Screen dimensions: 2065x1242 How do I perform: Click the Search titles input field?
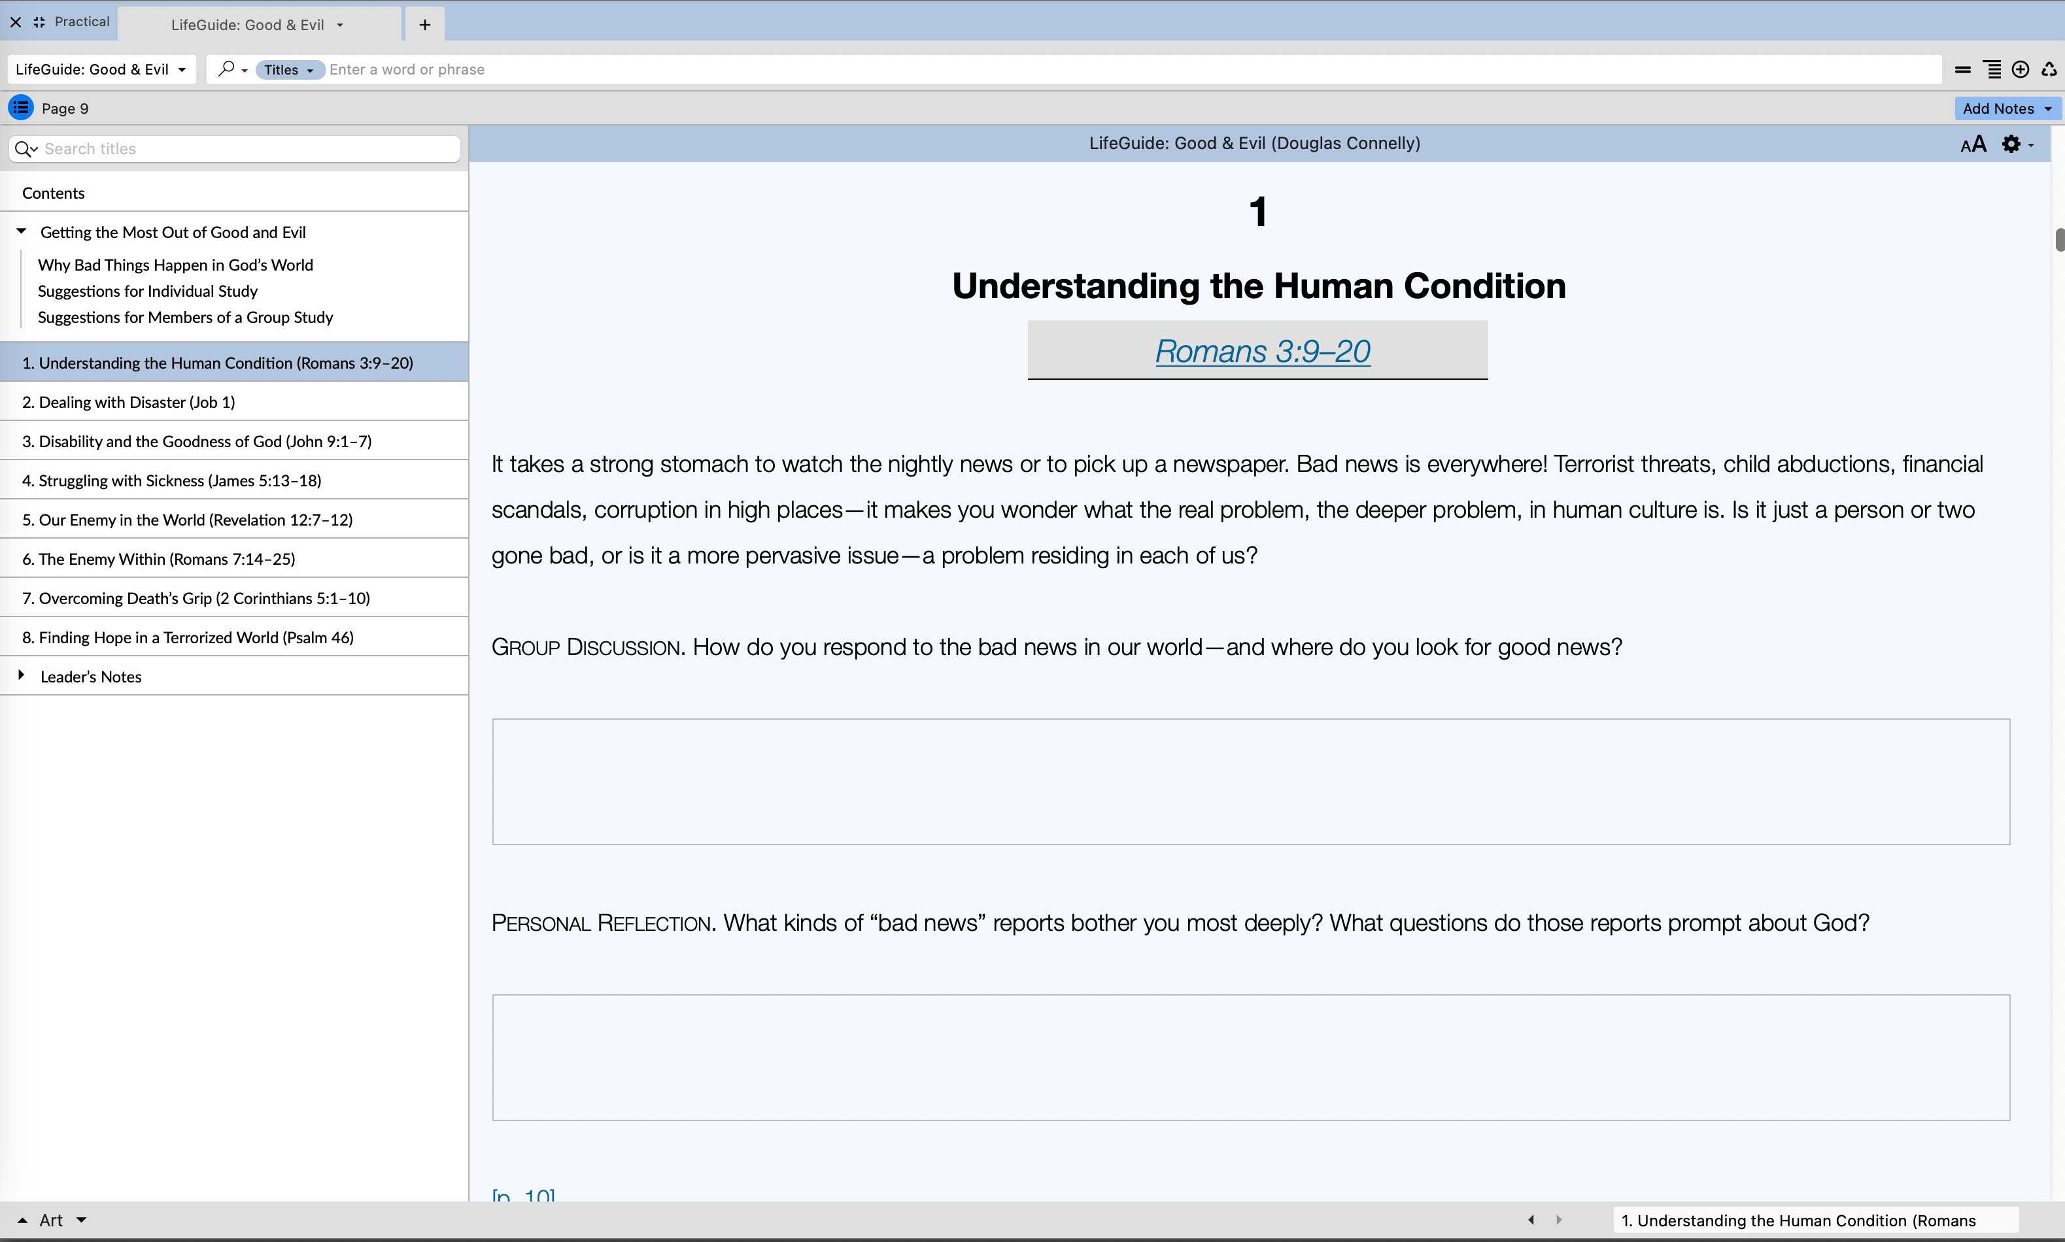(247, 148)
